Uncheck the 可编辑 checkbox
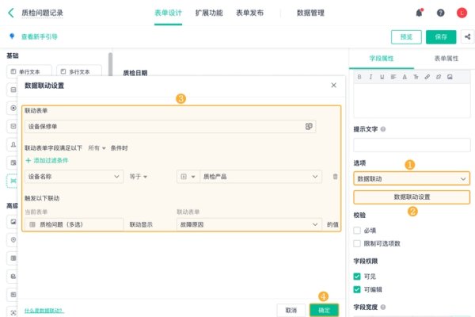Screen dimensions: 475x317 click(x=357, y=289)
